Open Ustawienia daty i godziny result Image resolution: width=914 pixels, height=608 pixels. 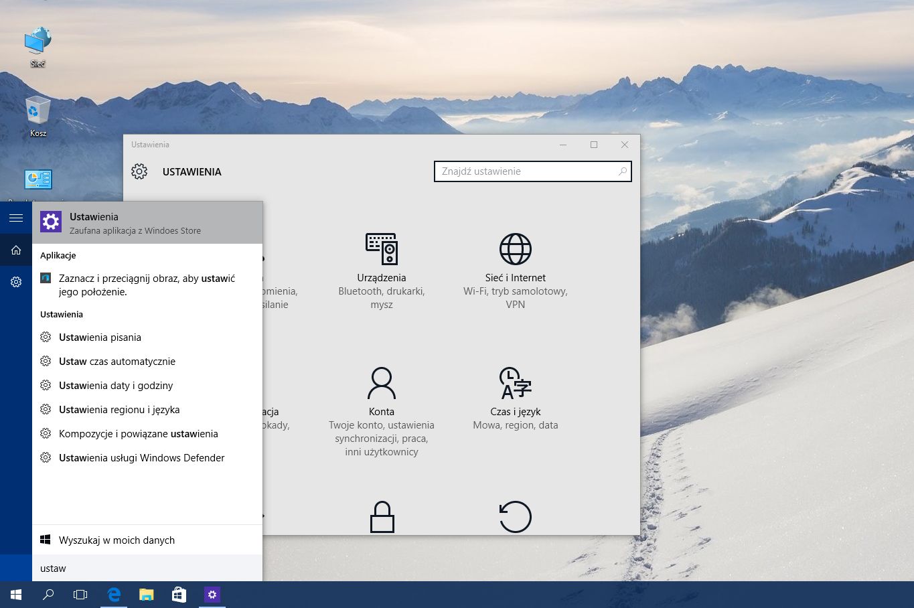click(x=147, y=386)
